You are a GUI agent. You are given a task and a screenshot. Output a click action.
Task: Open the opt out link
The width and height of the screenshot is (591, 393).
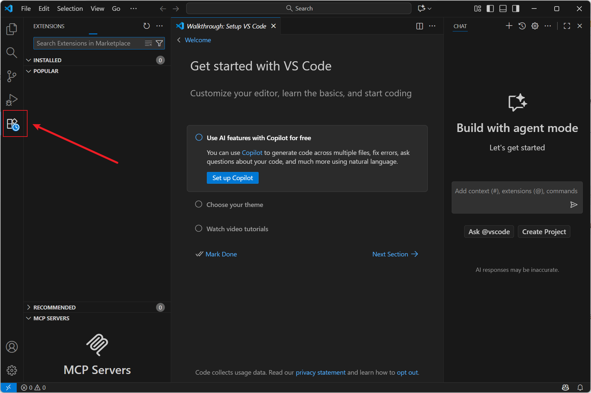pos(407,372)
